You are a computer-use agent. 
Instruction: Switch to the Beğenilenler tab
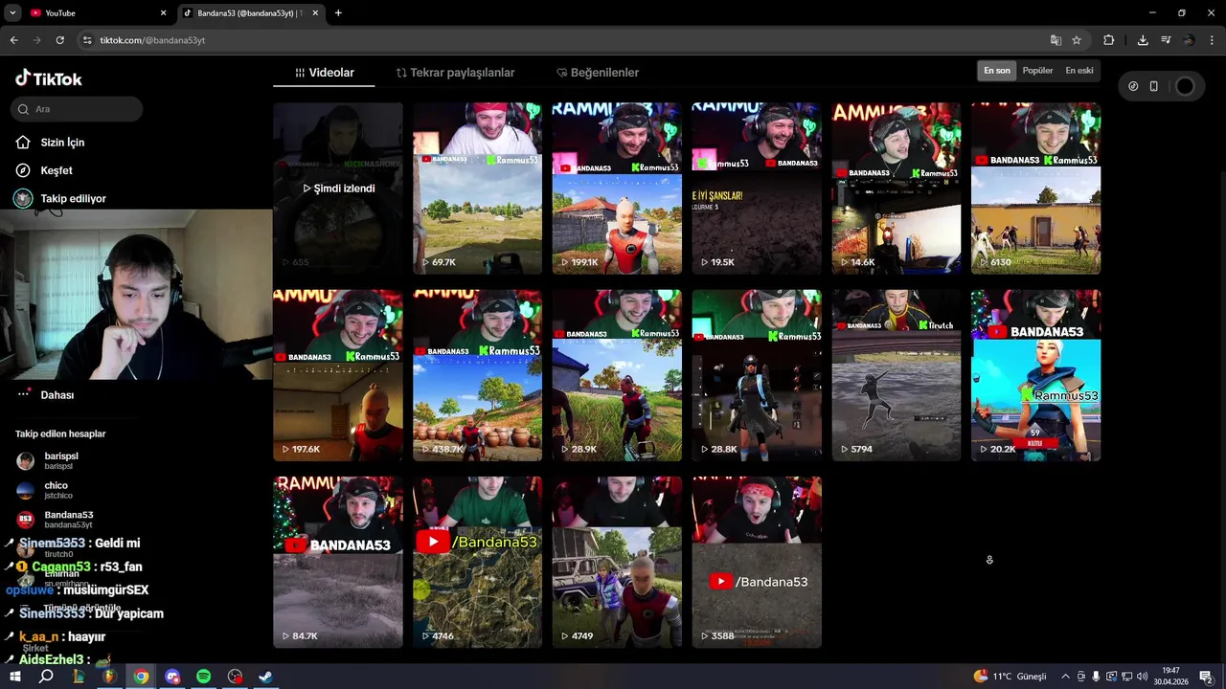[x=598, y=73]
